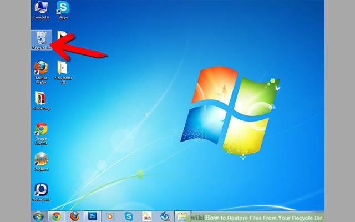The image size is (355, 222).
Task: Open the media player taskbar icon
Action: (110, 216)
